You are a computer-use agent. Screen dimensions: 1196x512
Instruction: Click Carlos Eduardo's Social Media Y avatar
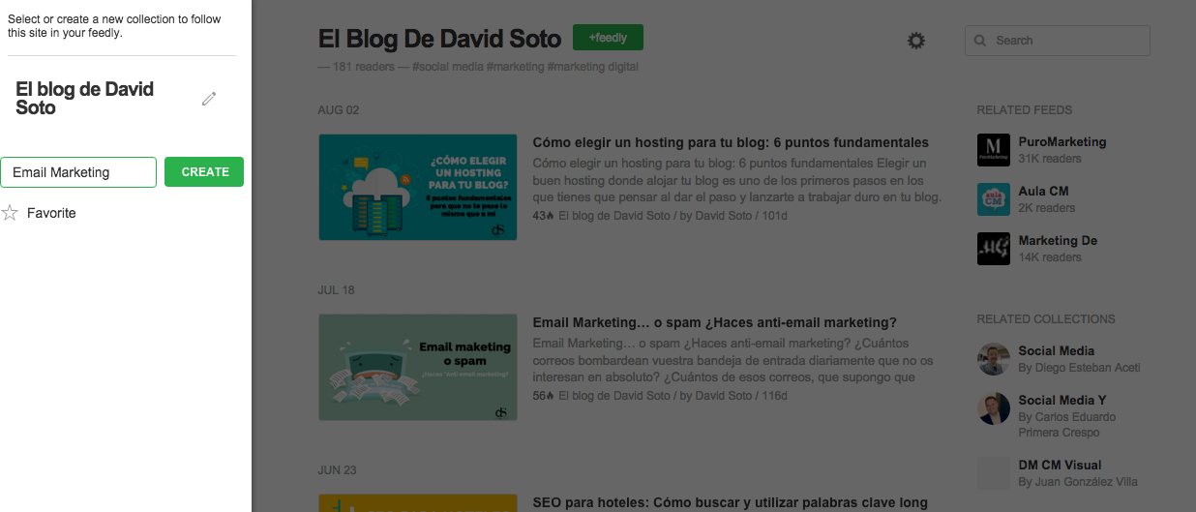(994, 408)
